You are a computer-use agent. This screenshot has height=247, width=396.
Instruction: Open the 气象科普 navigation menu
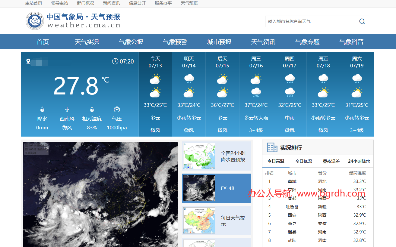[x=352, y=42]
